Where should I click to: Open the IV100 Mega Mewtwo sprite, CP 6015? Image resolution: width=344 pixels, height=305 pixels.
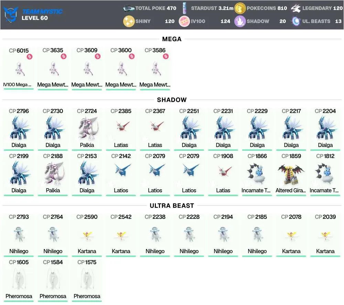point(20,69)
